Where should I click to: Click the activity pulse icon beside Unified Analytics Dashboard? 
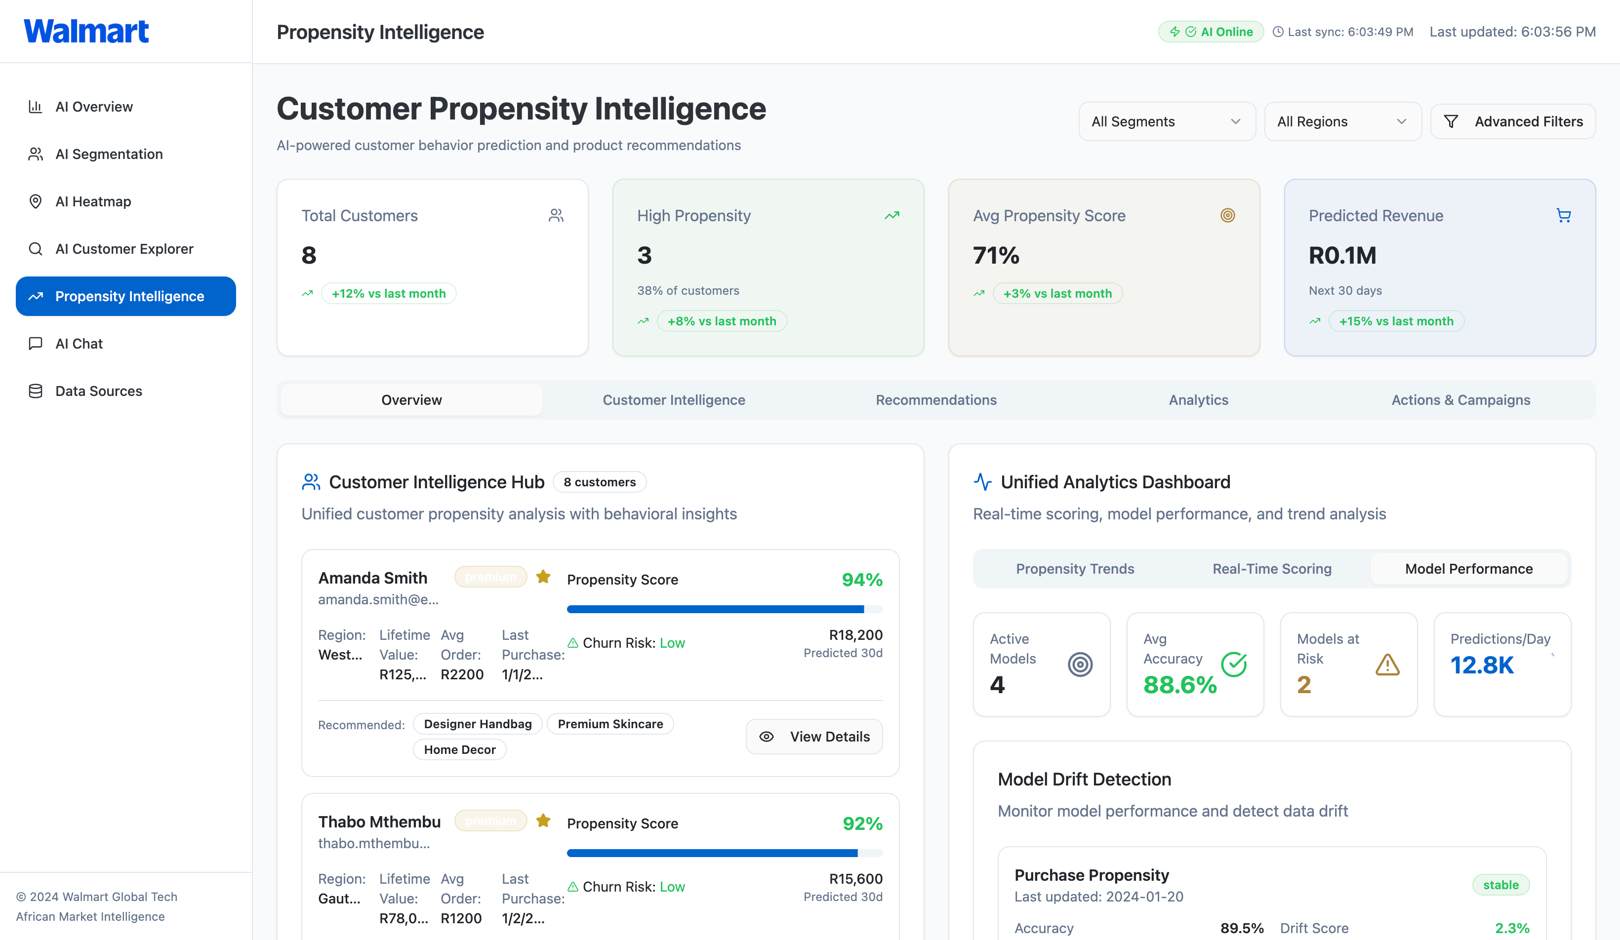click(983, 482)
